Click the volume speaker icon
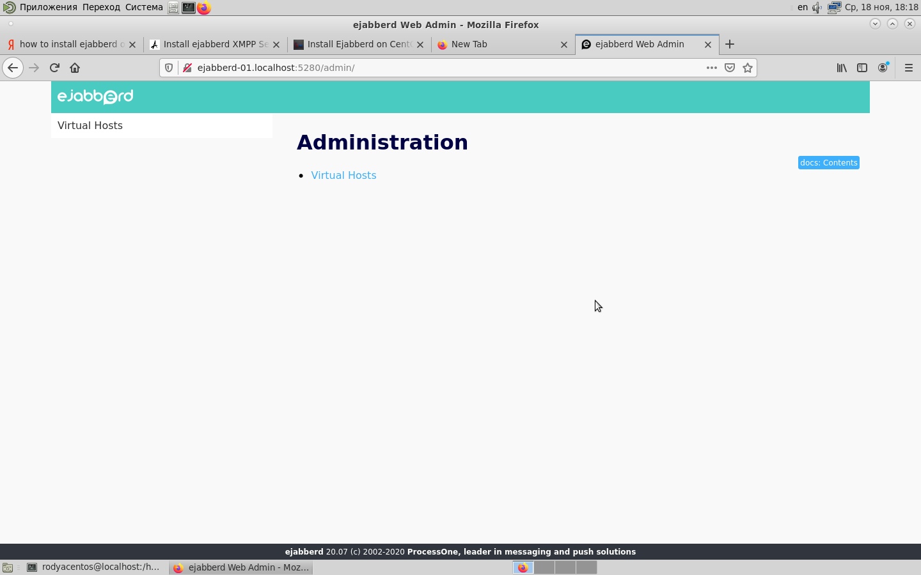 817,8
